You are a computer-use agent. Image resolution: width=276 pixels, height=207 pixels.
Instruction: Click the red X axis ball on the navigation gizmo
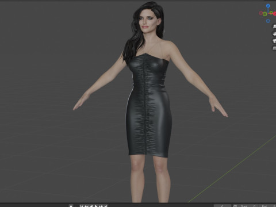275,13
